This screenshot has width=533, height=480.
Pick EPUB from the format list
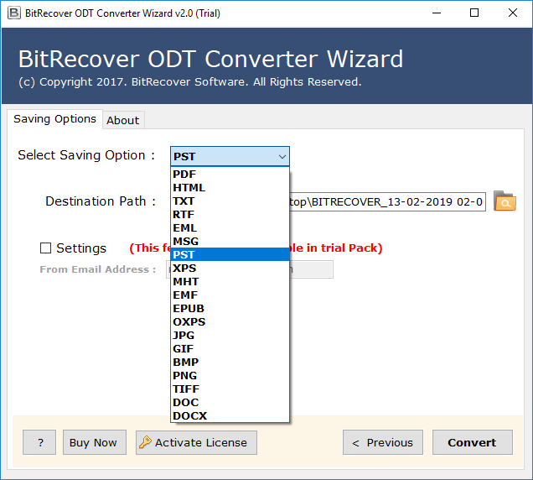coord(230,309)
